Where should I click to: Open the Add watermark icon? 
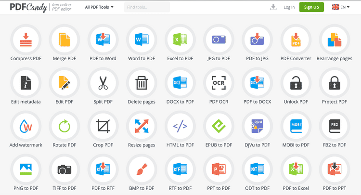click(26, 126)
